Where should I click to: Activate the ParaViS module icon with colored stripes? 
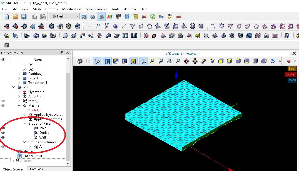click(x=110, y=17)
